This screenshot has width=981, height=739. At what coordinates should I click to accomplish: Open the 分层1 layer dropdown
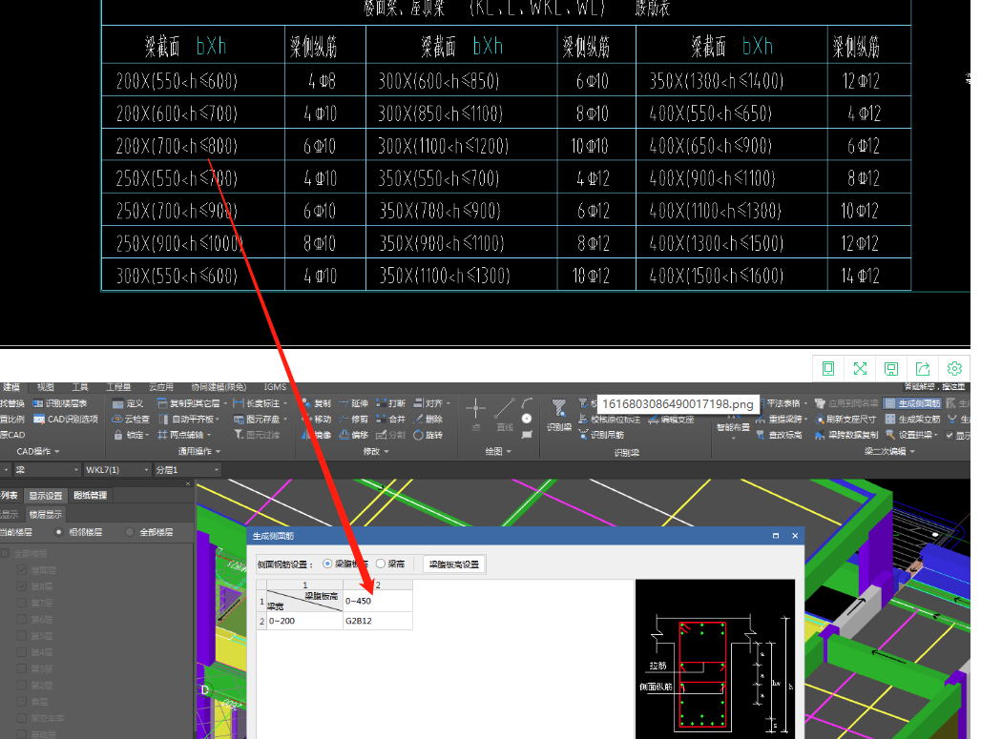click(188, 469)
